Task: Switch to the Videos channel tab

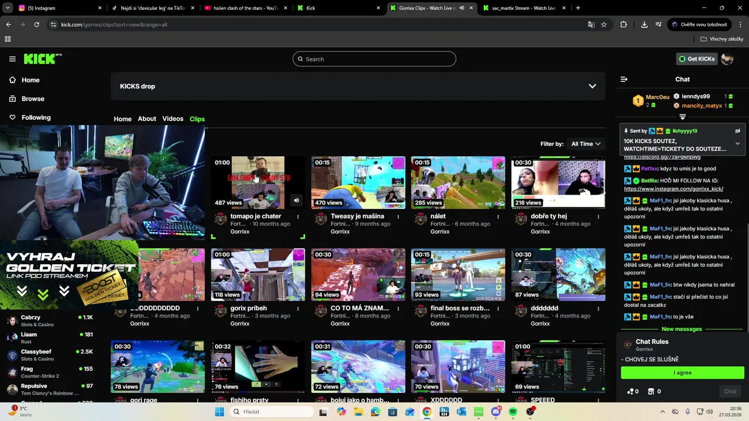Action: coord(173,119)
